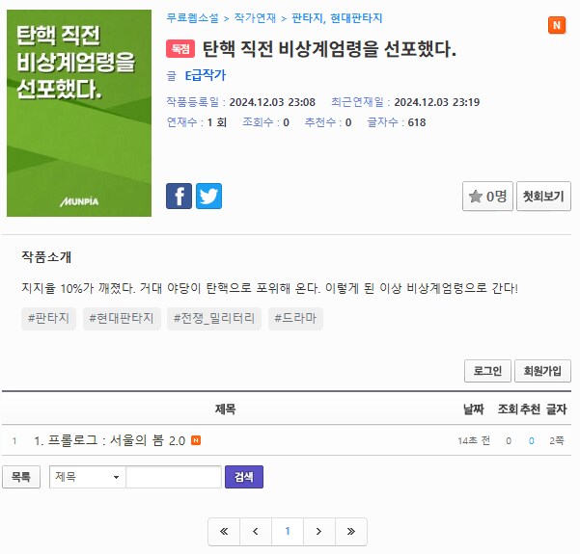Click the orange N new badge at top right
This screenshot has height=554, width=580.
557,25
